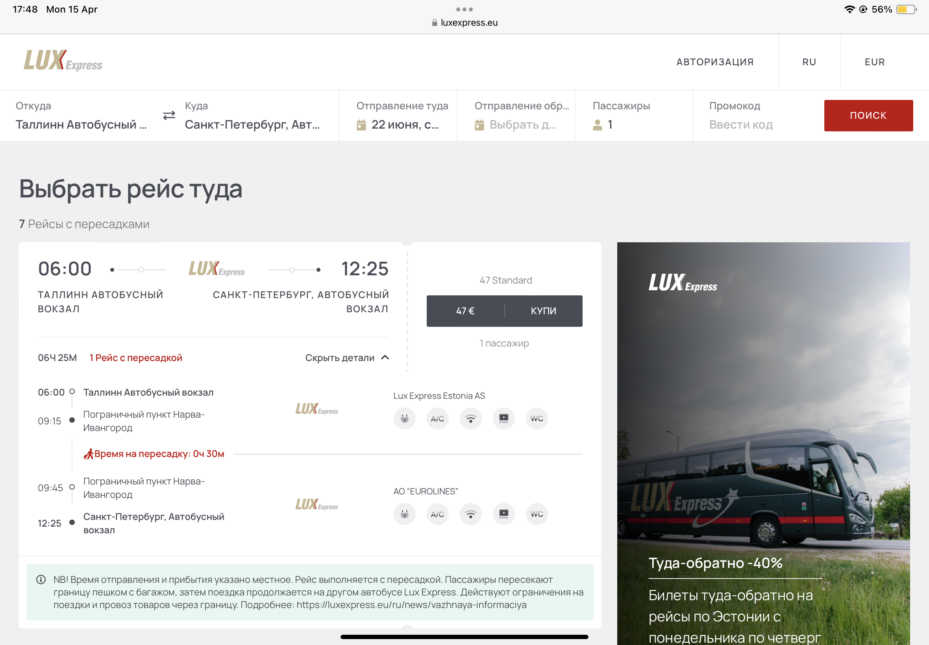Click the Время на пересадку: 0ч 30м text
This screenshot has width=929, height=645.
click(159, 454)
